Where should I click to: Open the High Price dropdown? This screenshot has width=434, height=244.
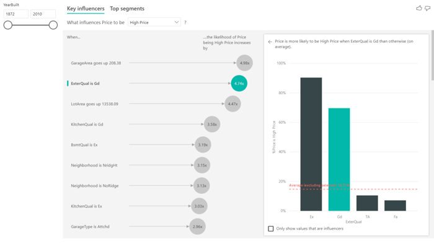[x=154, y=22]
